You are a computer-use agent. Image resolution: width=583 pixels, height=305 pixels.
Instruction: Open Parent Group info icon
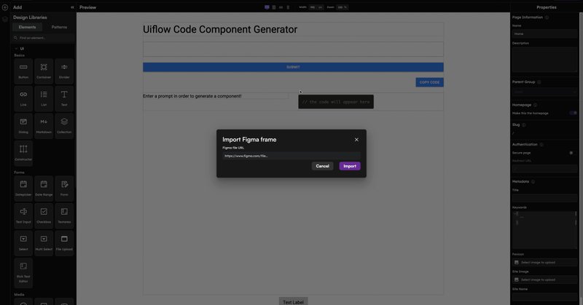tap(539, 82)
